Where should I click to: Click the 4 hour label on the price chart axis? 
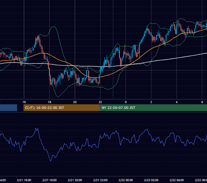177,102
